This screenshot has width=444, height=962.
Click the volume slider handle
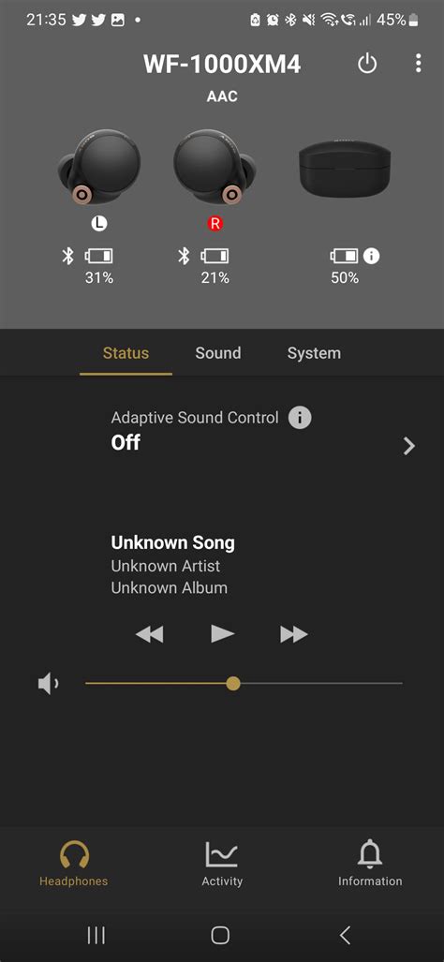click(x=232, y=684)
